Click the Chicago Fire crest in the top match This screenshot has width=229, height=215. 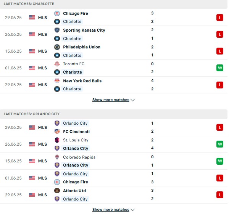click(57, 13)
